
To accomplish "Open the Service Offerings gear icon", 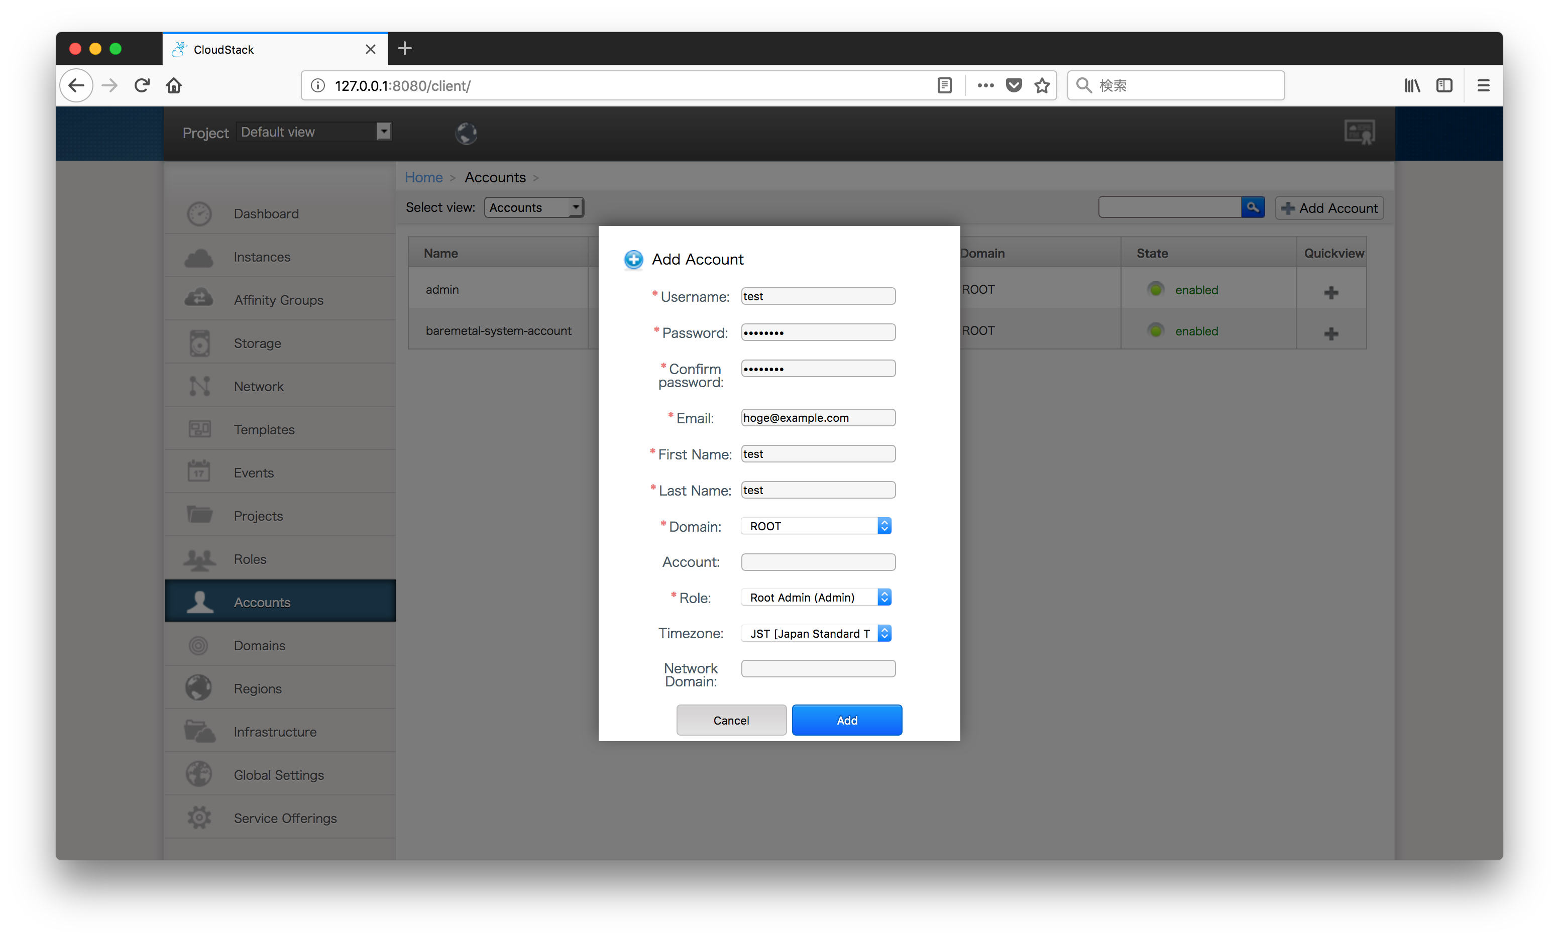I will (199, 817).
